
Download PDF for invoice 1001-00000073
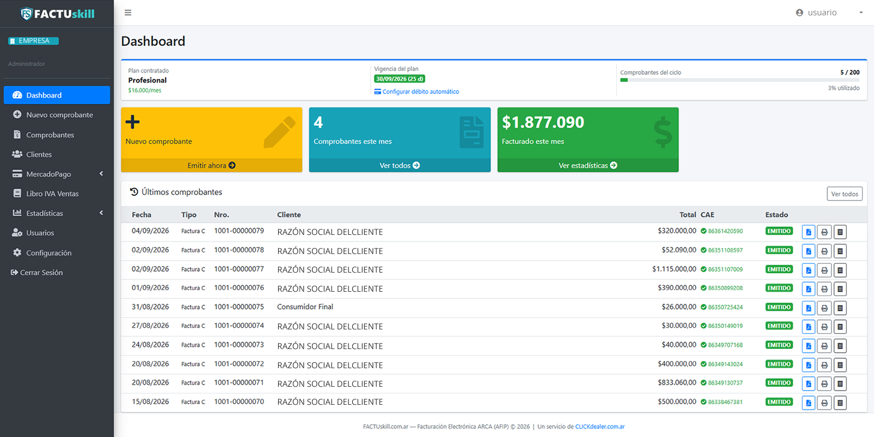pyautogui.click(x=808, y=346)
